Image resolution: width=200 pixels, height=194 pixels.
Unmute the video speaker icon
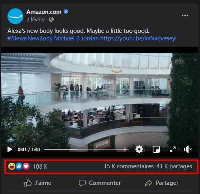[188, 149]
